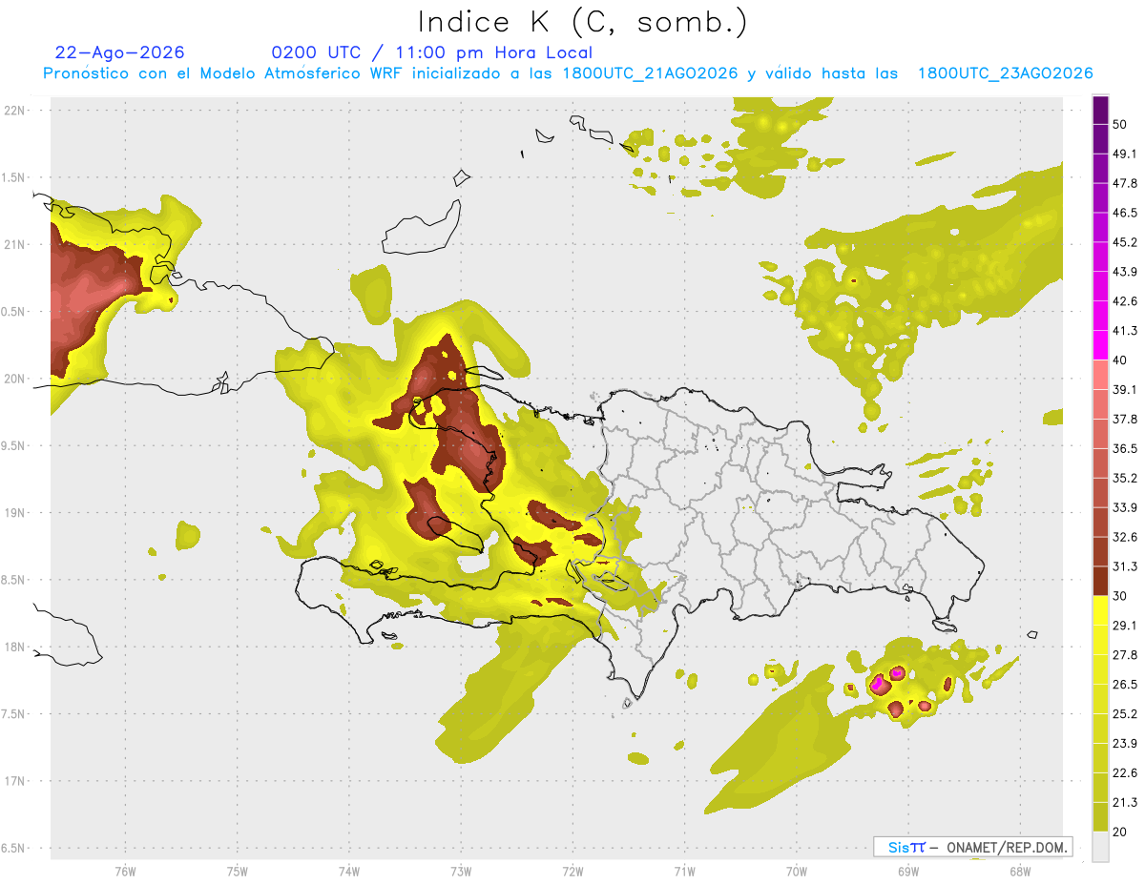Click the color bar label '27.8'
Viewport: 1145px width, 884px height.
[x=1125, y=655]
